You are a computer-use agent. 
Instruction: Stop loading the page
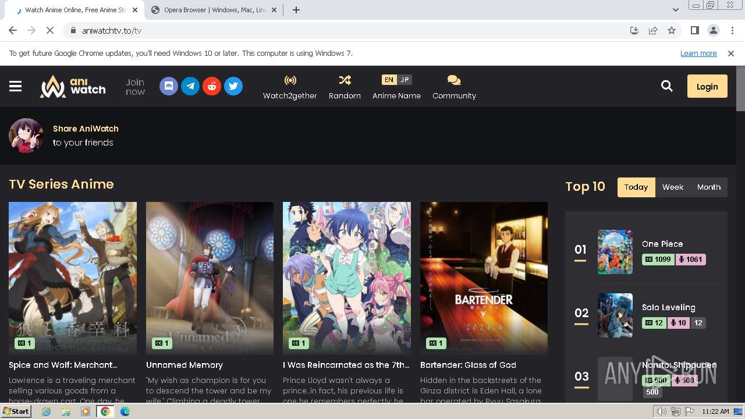tap(50, 31)
